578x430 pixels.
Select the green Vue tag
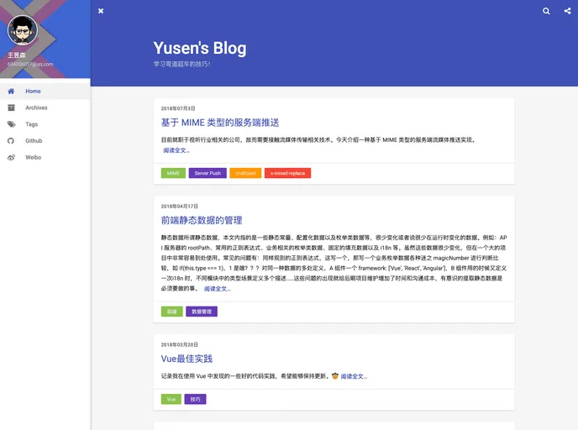coord(171,399)
